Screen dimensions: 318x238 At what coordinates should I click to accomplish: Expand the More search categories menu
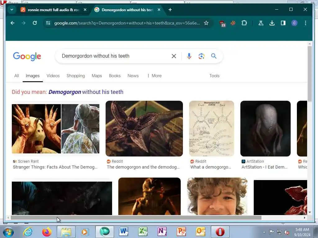click(154, 76)
